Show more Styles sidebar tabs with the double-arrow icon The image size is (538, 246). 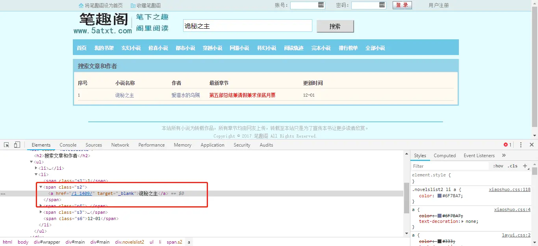[x=504, y=155]
